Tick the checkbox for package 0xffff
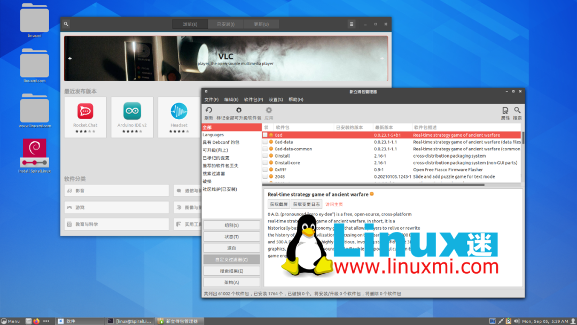Screen dimensions: 577x325 pos(265,169)
